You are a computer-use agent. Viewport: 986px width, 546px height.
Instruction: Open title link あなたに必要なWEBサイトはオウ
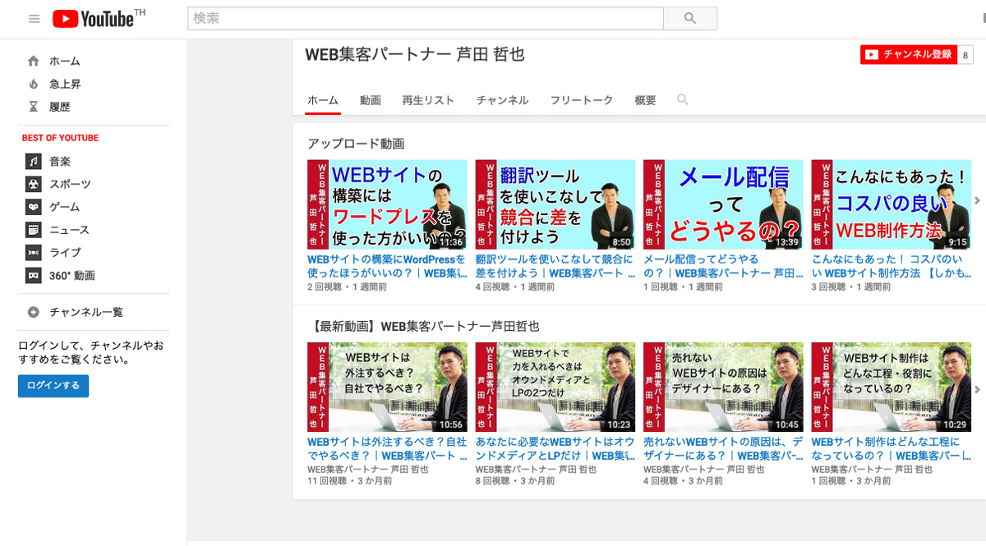pyautogui.click(x=555, y=448)
